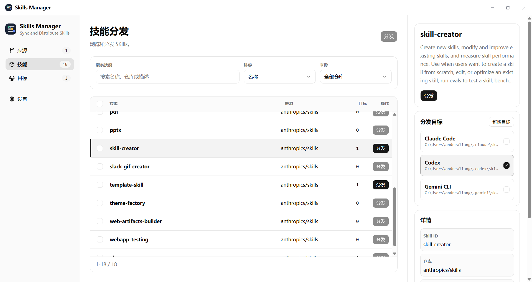Click the skill list scrollbar thumb
532x282 pixels.
coord(394,217)
